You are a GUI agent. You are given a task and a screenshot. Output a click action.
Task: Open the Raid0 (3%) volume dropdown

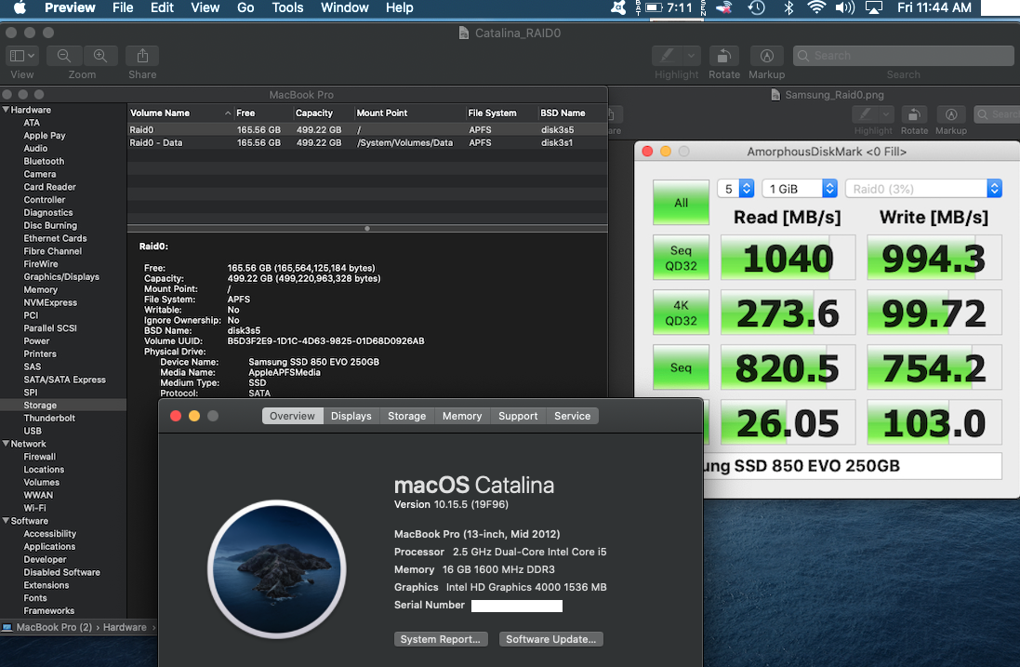923,189
